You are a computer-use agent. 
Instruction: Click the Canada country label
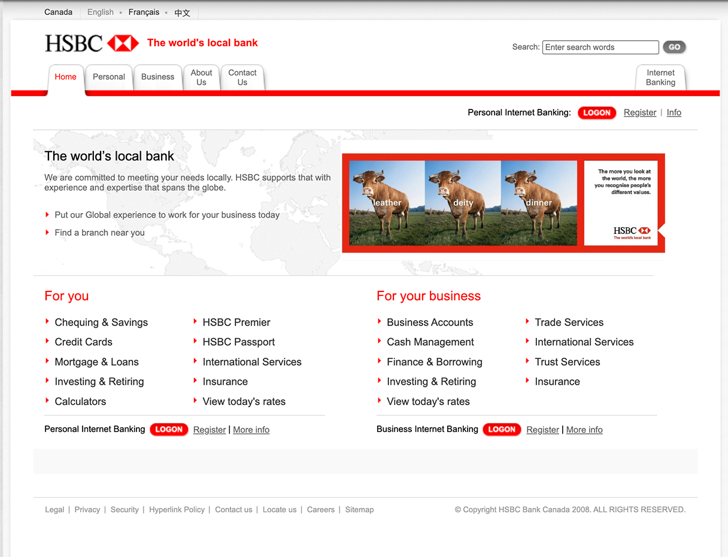(x=58, y=12)
